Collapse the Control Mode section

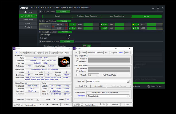pyautogui.click(x=40, y=11)
